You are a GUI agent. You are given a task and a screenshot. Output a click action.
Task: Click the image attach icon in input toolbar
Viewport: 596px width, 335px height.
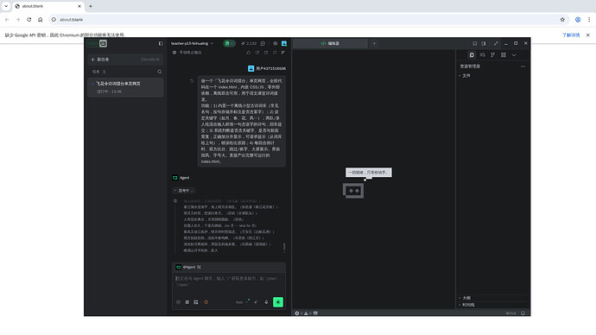196,302
